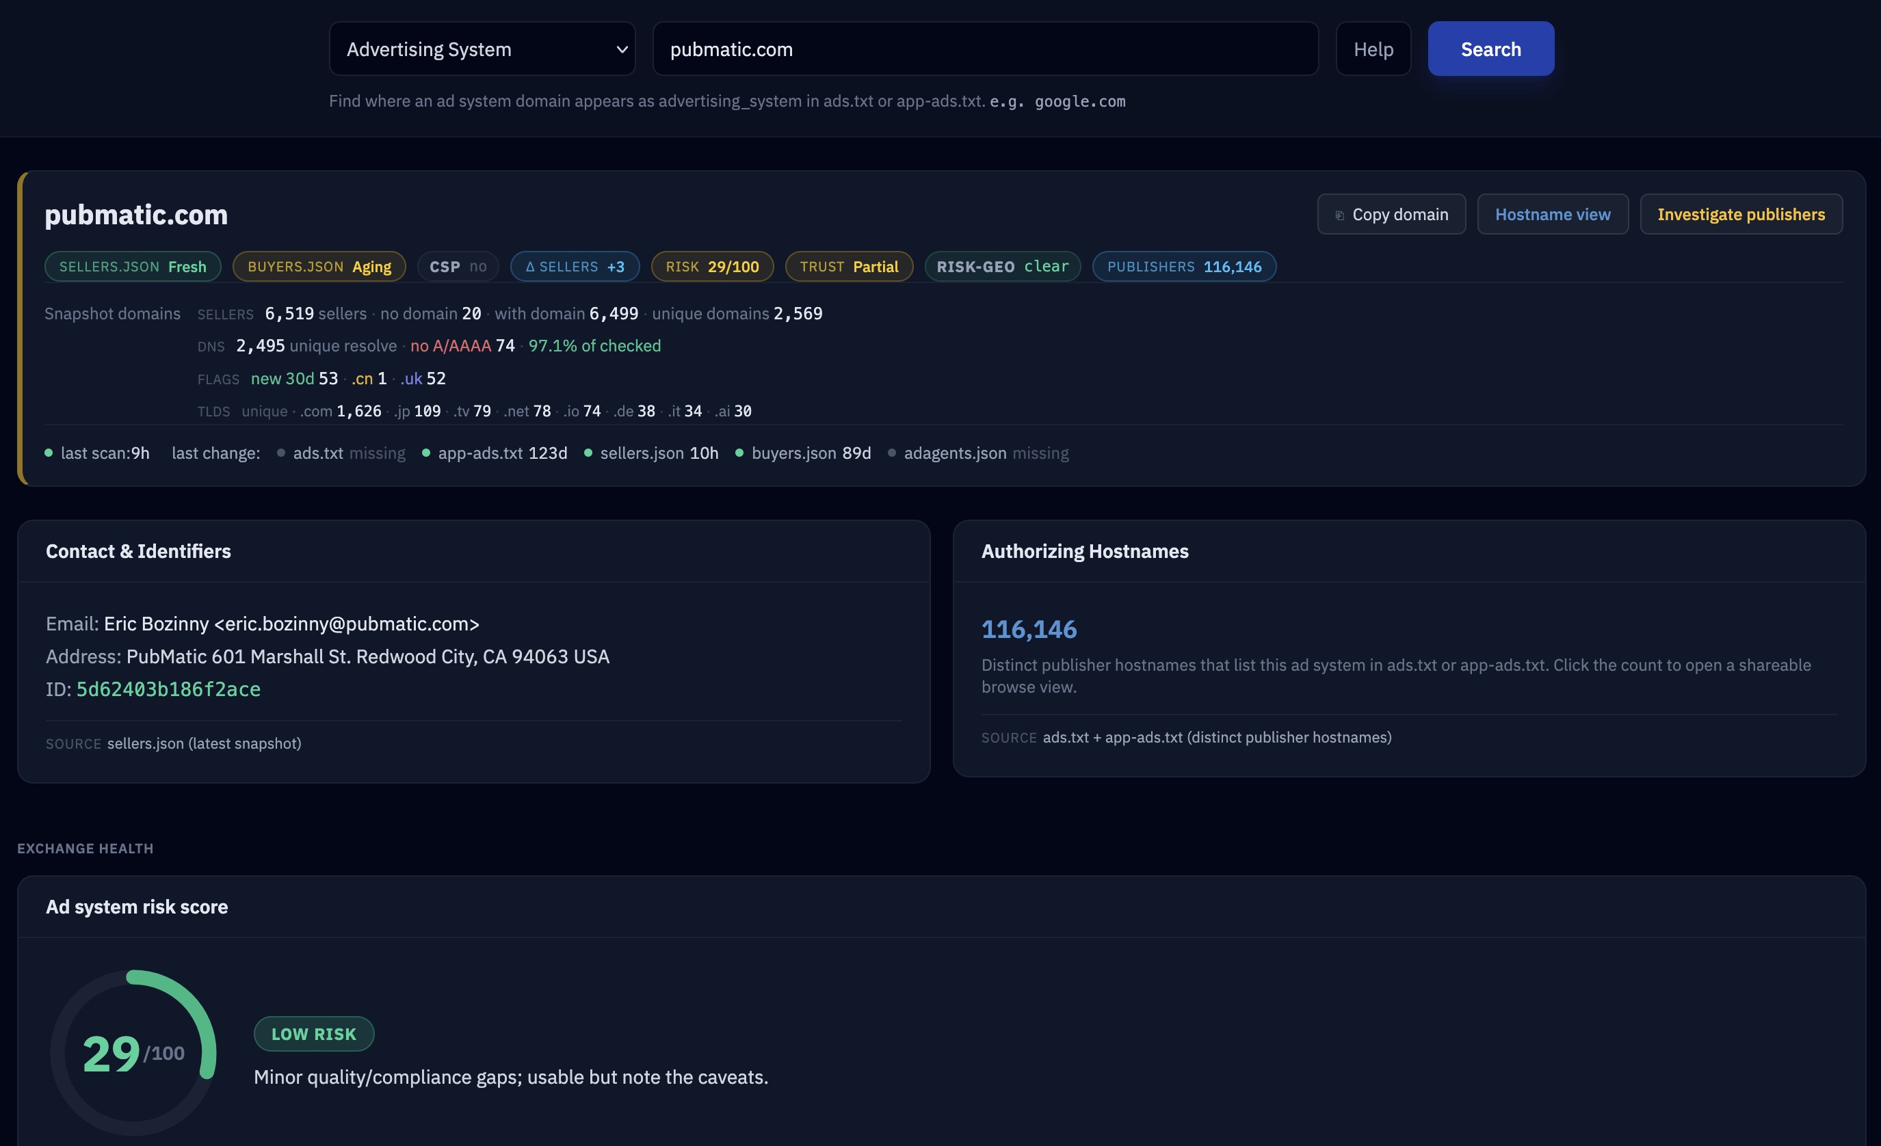Click the .com 1,626 TLD count
This screenshot has height=1146, width=1881.
tap(341, 411)
